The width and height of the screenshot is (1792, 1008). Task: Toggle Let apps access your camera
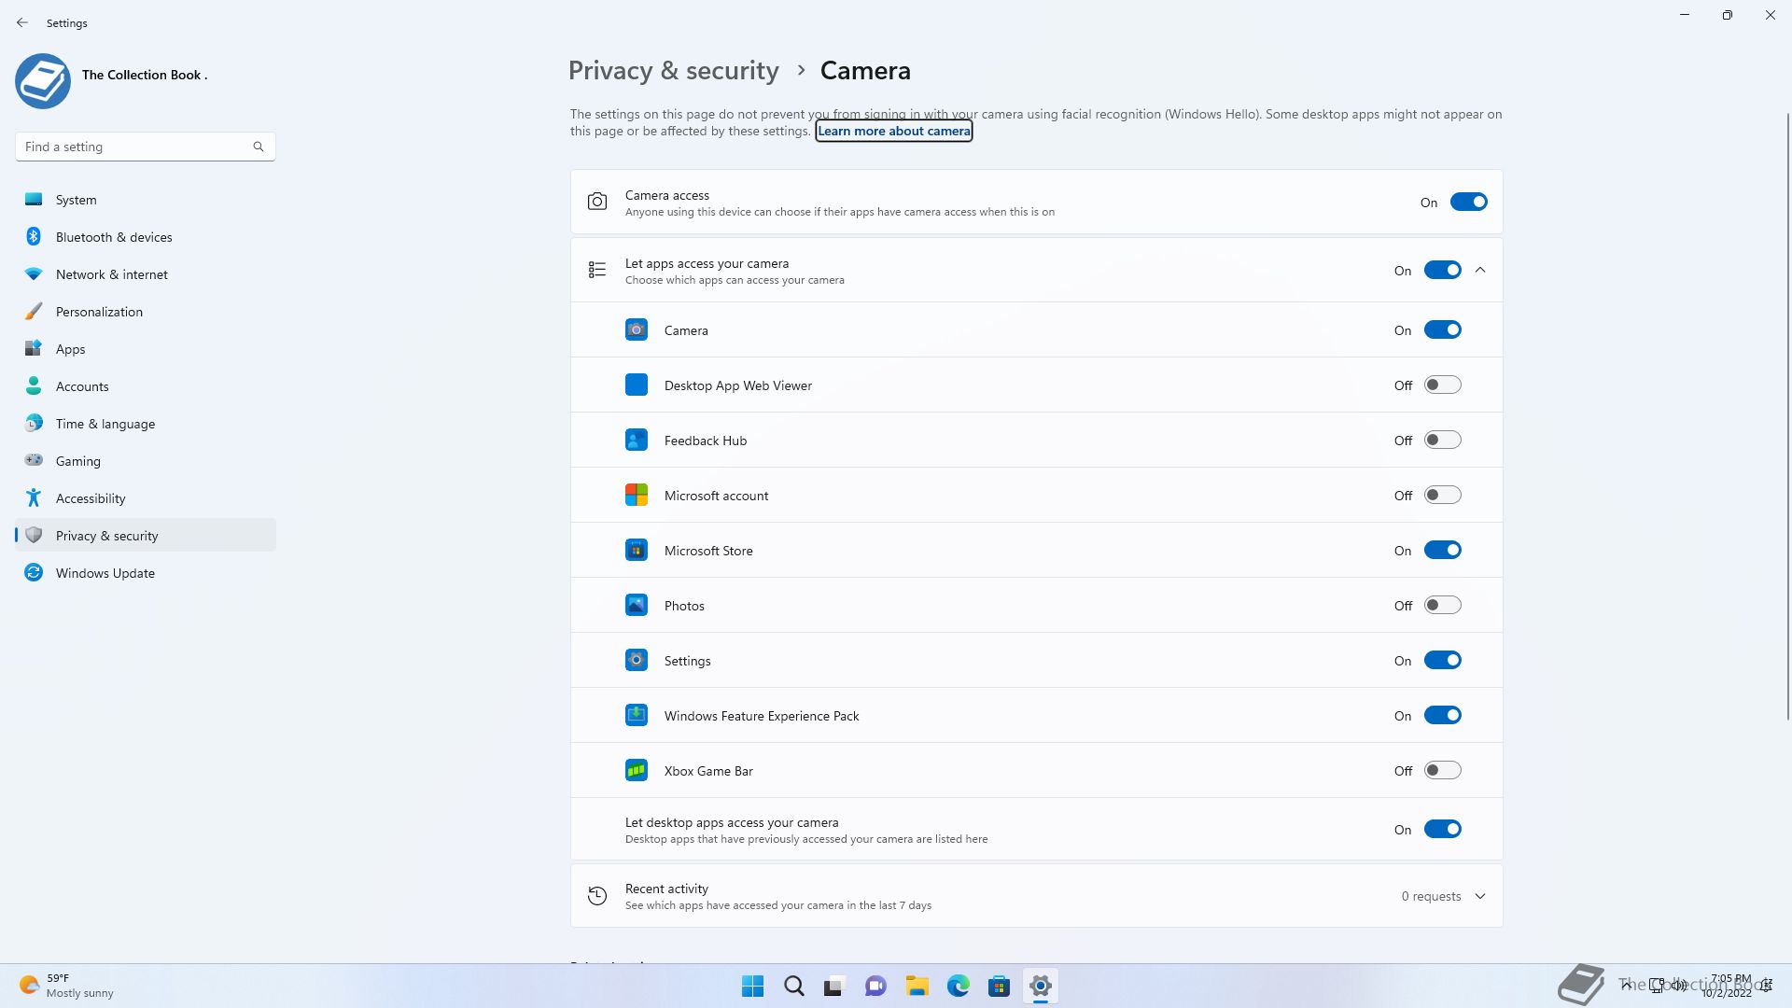(x=1442, y=270)
